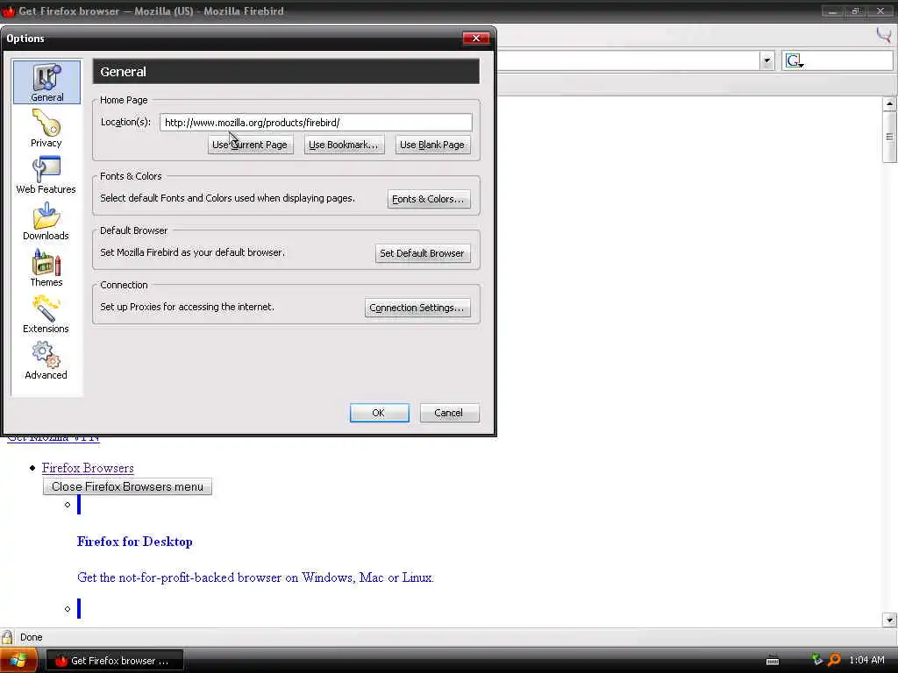The height and width of the screenshot is (673, 898).
Task: Open the address bar history dropdown
Action: click(x=766, y=60)
